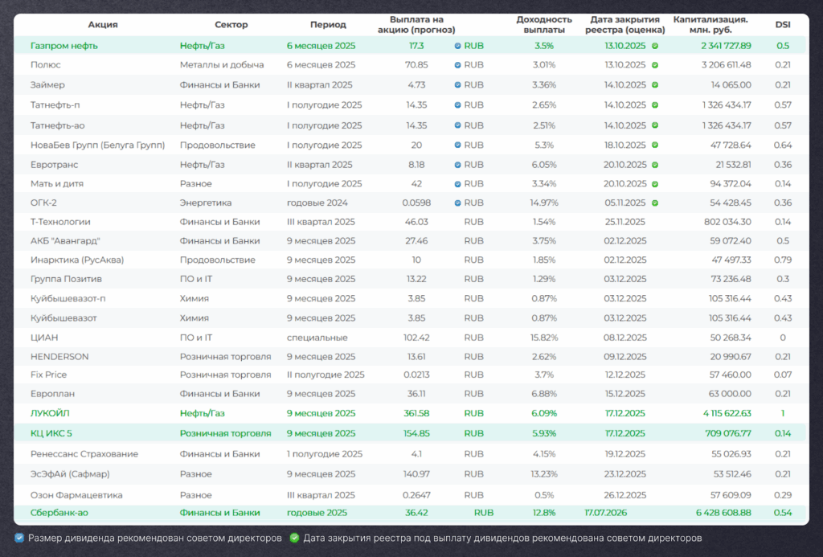Click green checkmark next to Татнефть-п date
823x557 pixels.
(655, 104)
